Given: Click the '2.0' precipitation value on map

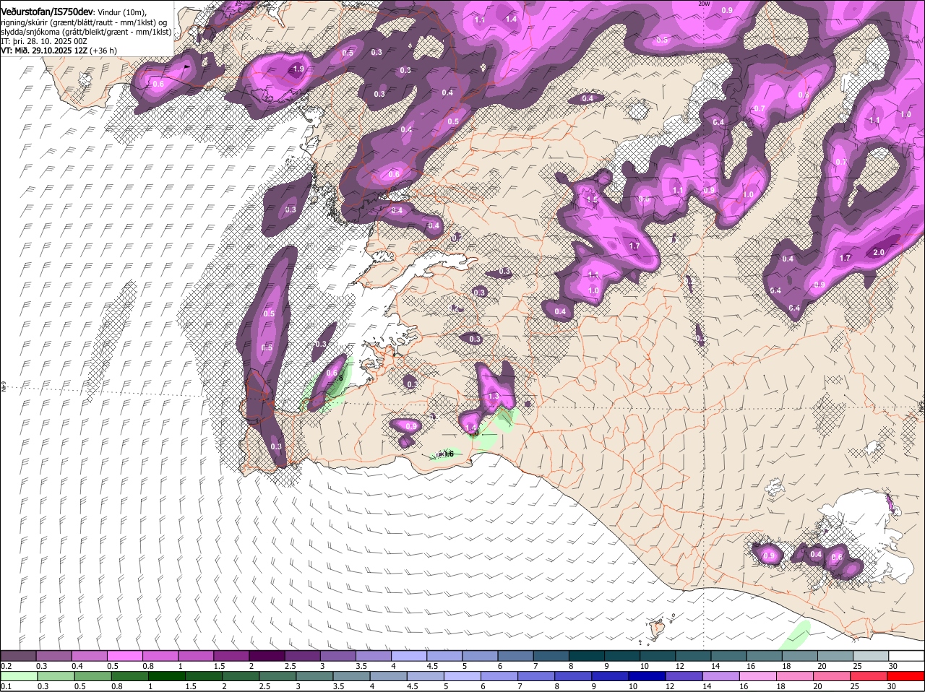Looking at the screenshot, I should click(879, 252).
